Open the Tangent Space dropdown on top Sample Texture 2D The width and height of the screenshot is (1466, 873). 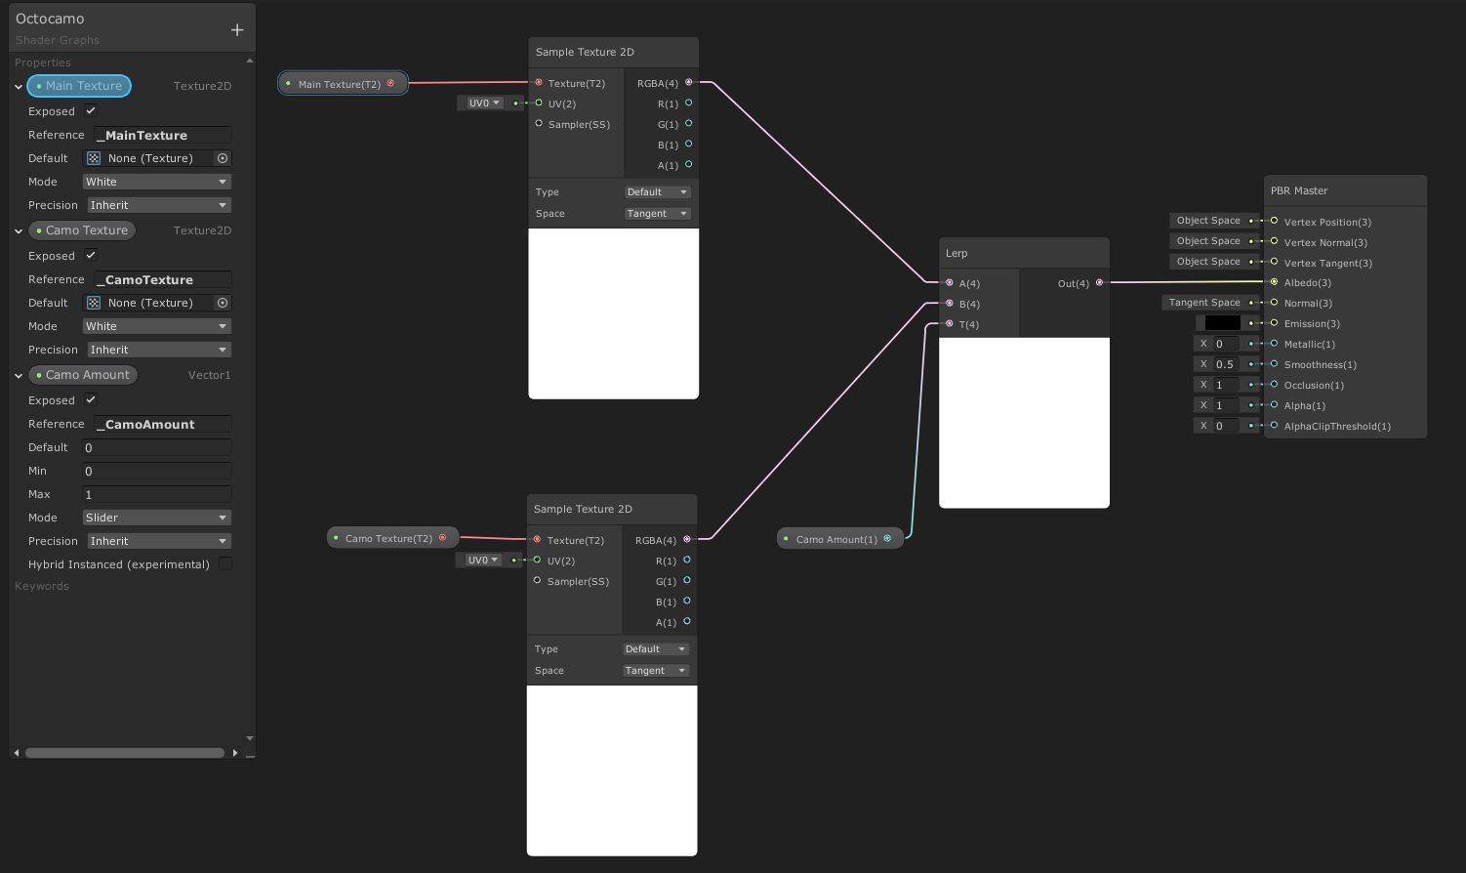pos(656,213)
